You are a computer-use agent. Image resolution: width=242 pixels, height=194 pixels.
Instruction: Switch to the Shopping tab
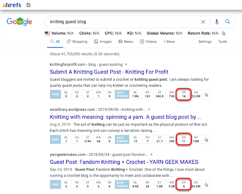77,42
